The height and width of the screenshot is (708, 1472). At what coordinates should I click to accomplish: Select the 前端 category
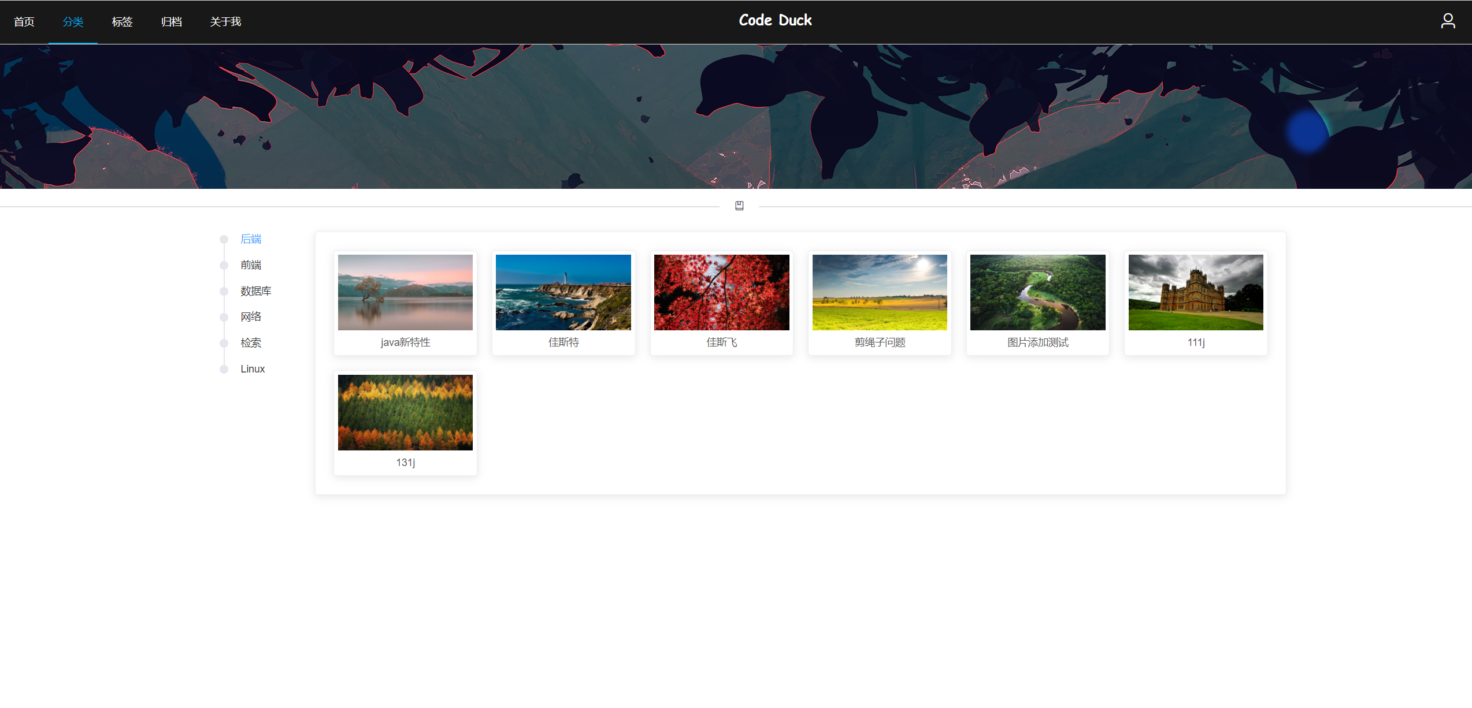(251, 265)
